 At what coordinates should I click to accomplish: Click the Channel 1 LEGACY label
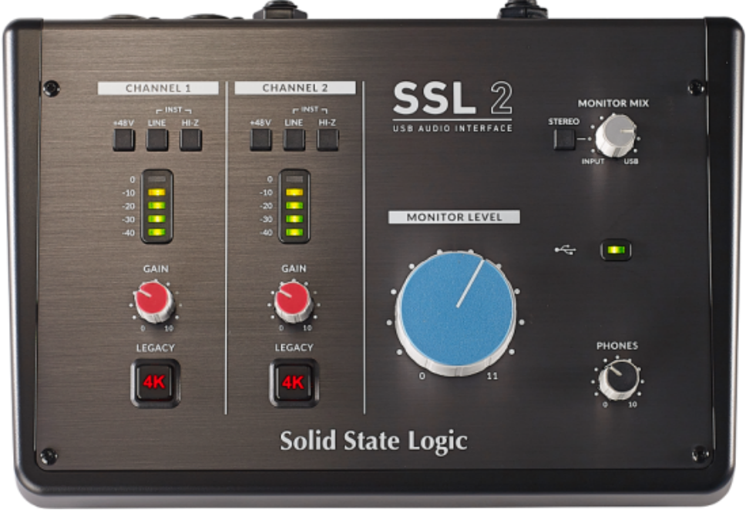click(x=155, y=347)
